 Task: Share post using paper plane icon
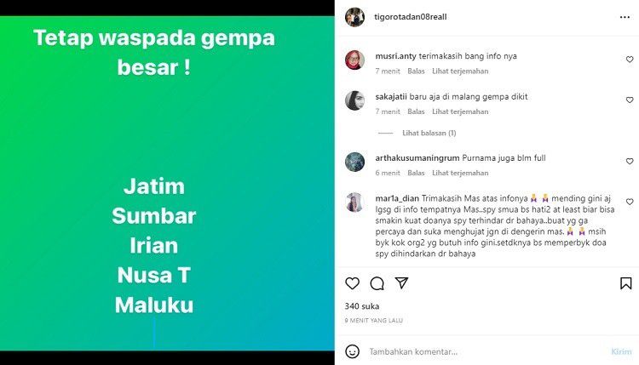401,282
